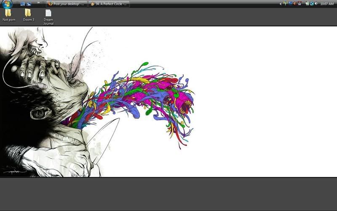This screenshot has width=337, height=211.
Task: Open the Windows Start orb
Action: [x=7, y=4]
